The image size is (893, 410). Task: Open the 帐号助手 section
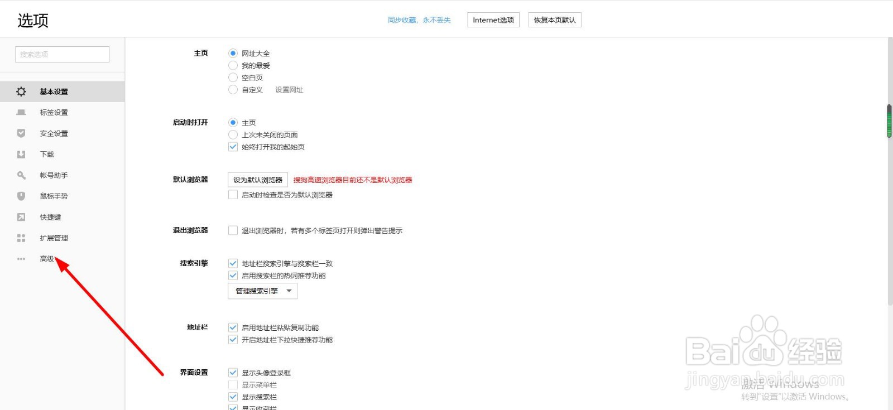tap(63, 175)
